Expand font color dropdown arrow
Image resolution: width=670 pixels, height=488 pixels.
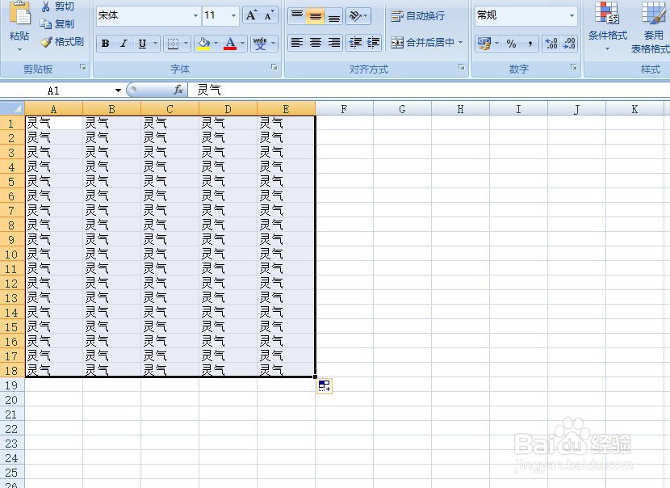pos(242,43)
